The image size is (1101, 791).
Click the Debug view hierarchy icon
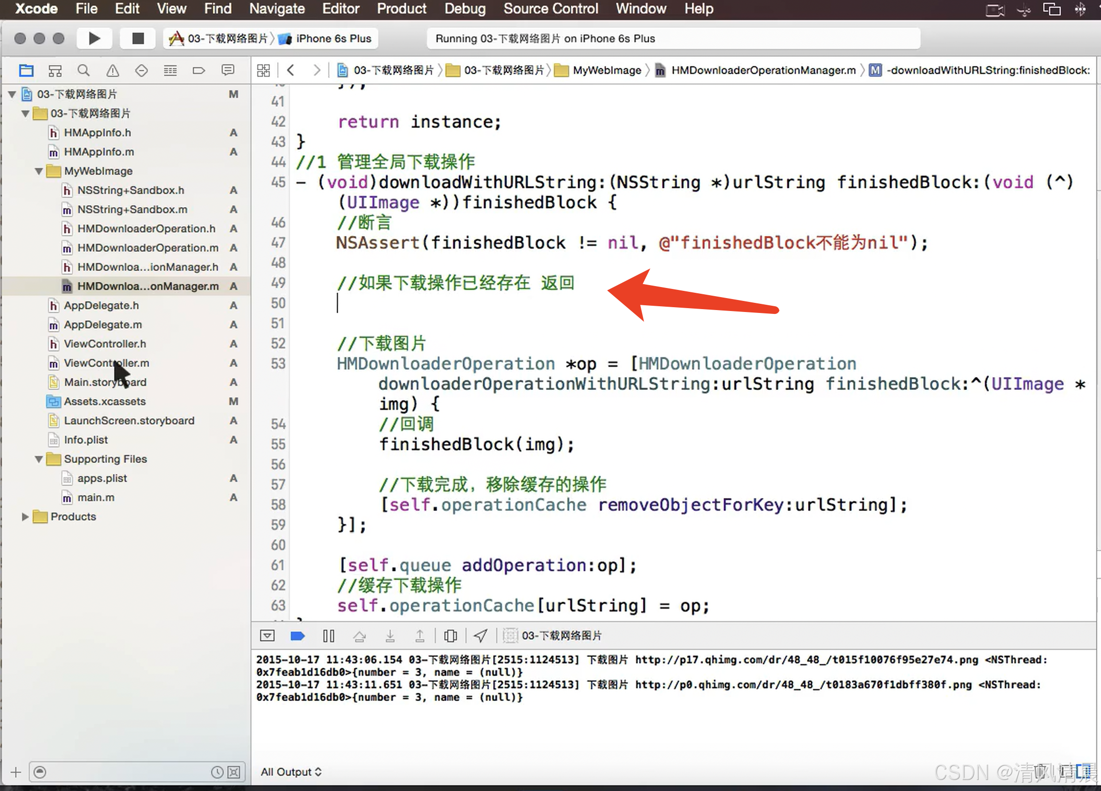coord(450,635)
